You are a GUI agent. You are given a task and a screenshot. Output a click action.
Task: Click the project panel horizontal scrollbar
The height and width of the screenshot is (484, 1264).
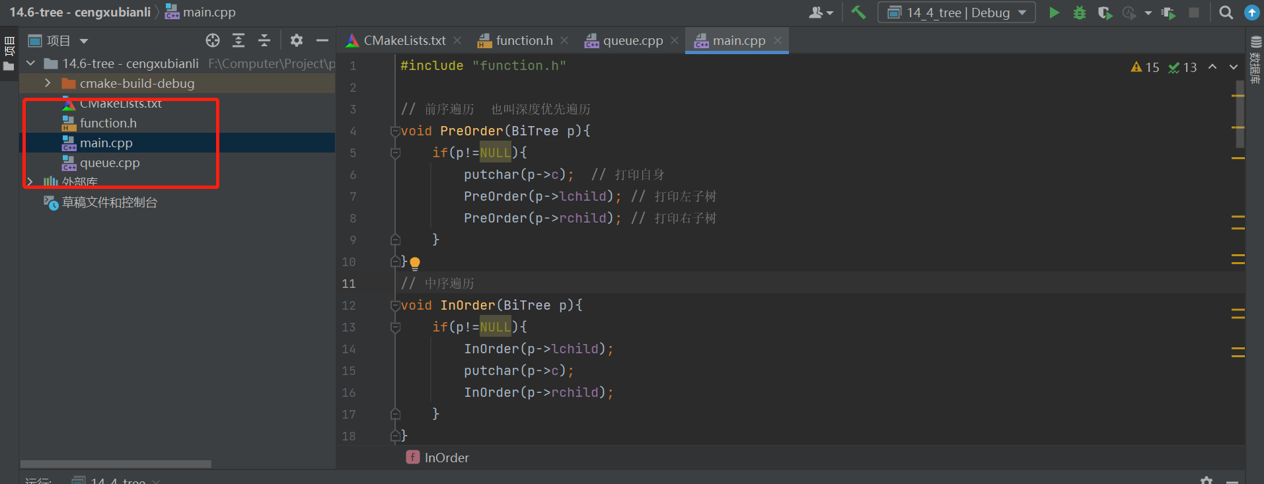[x=116, y=464]
